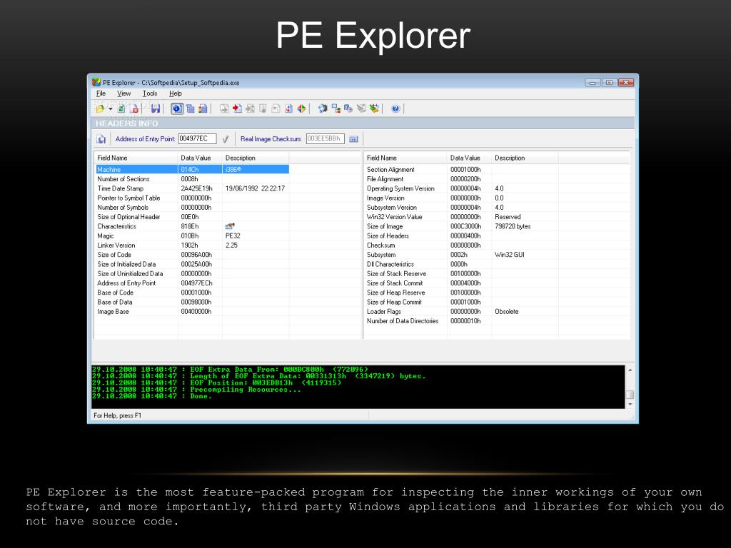This screenshot has height=548, width=731.
Task: Show the Section Headers view icon
Action: (x=203, y=108)
